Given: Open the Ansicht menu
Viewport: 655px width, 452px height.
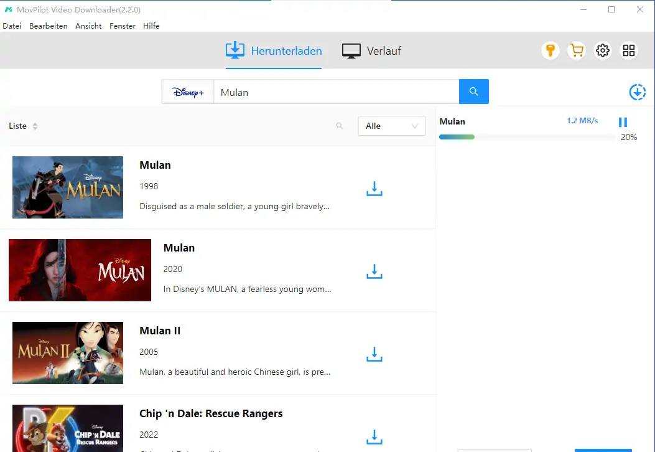Looking at the screenshot, I should (88, 26).
